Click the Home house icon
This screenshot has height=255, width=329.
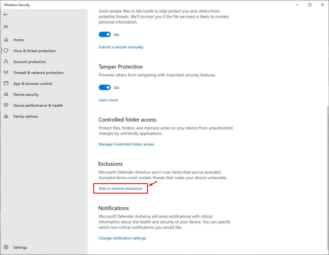coord(6,40)
